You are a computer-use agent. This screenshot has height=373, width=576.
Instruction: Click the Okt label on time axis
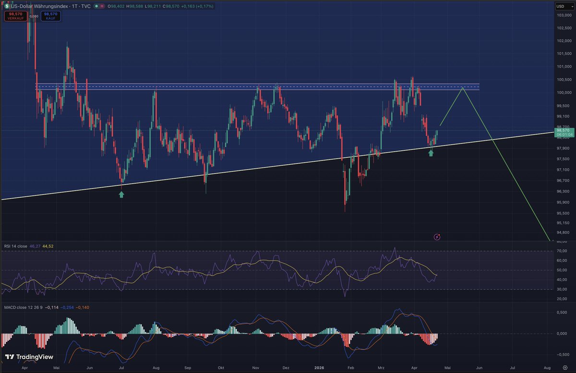[x=221, y=368]
